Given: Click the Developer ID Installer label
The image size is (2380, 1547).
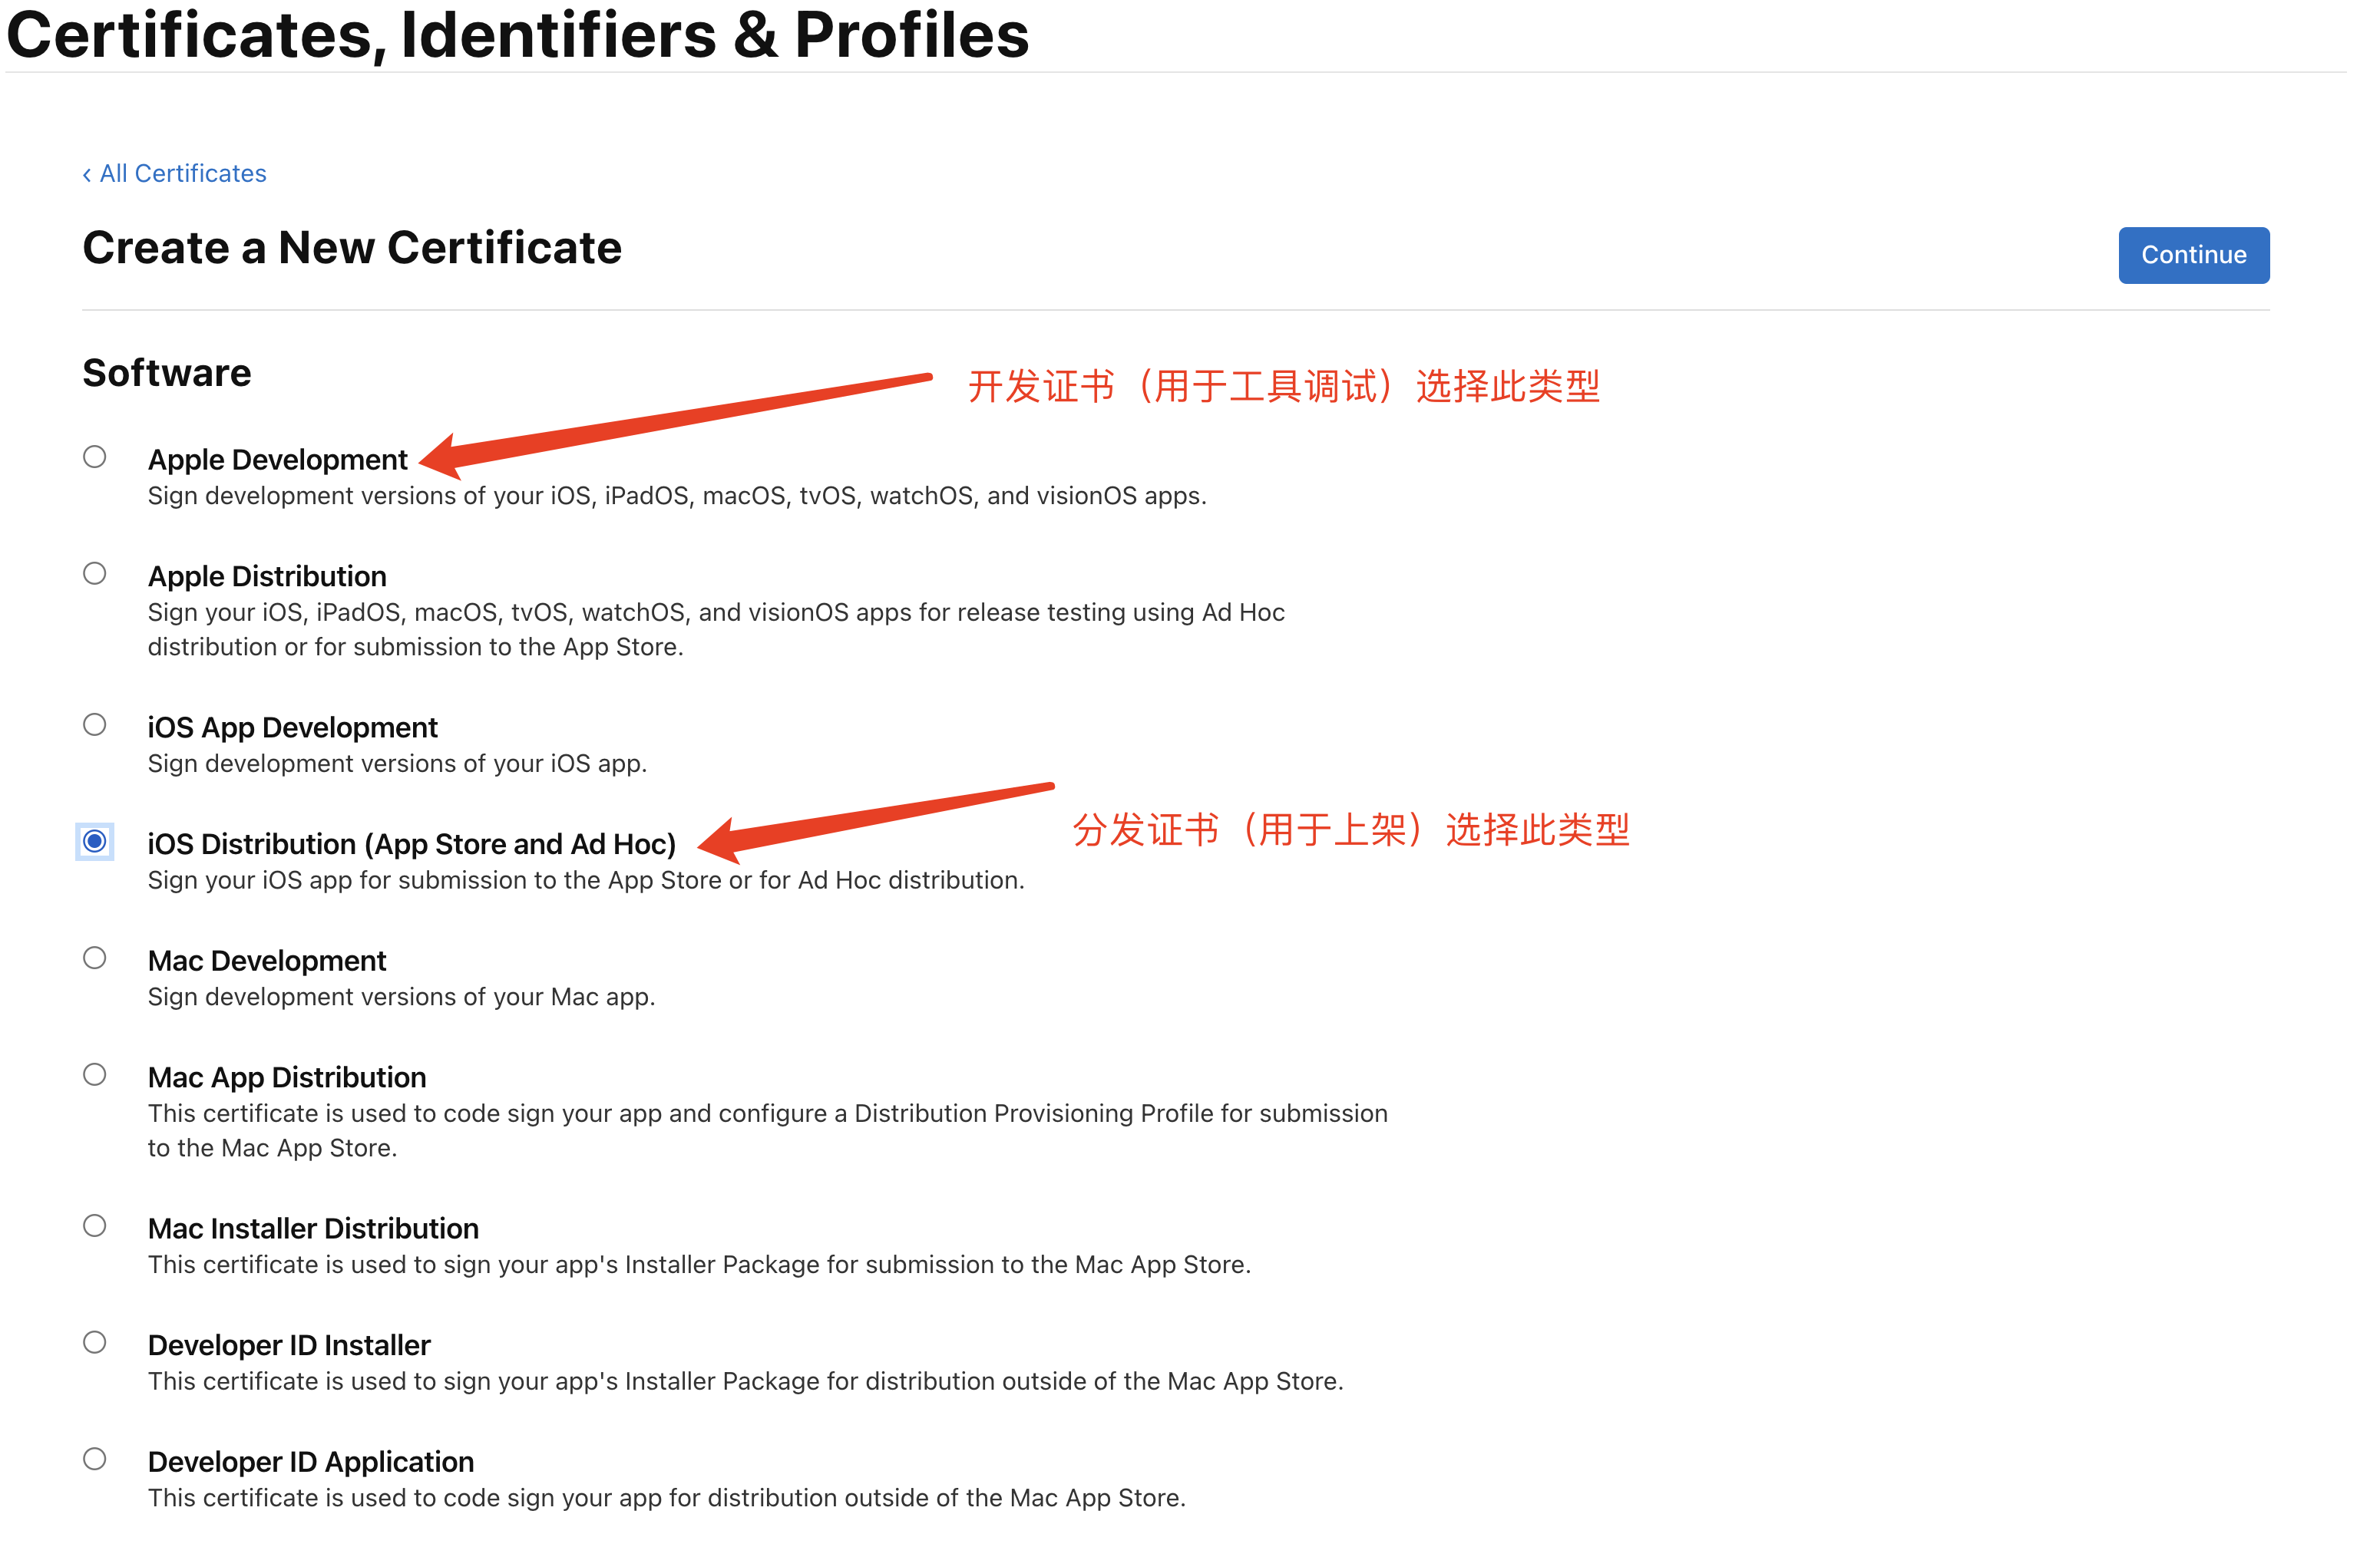Looking at the screenshot, I should (x=289, y=1345).
